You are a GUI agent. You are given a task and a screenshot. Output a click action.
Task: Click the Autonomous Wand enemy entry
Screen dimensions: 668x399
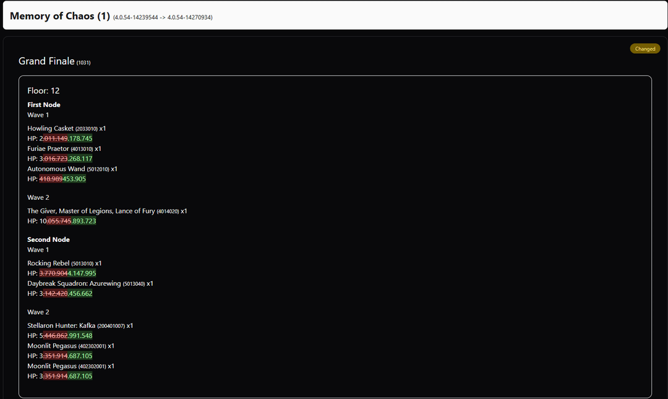coord(72,169)
